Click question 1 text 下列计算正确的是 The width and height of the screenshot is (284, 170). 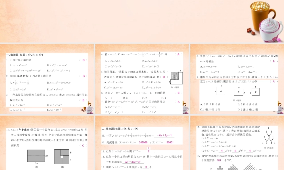[x=20, y=60]
